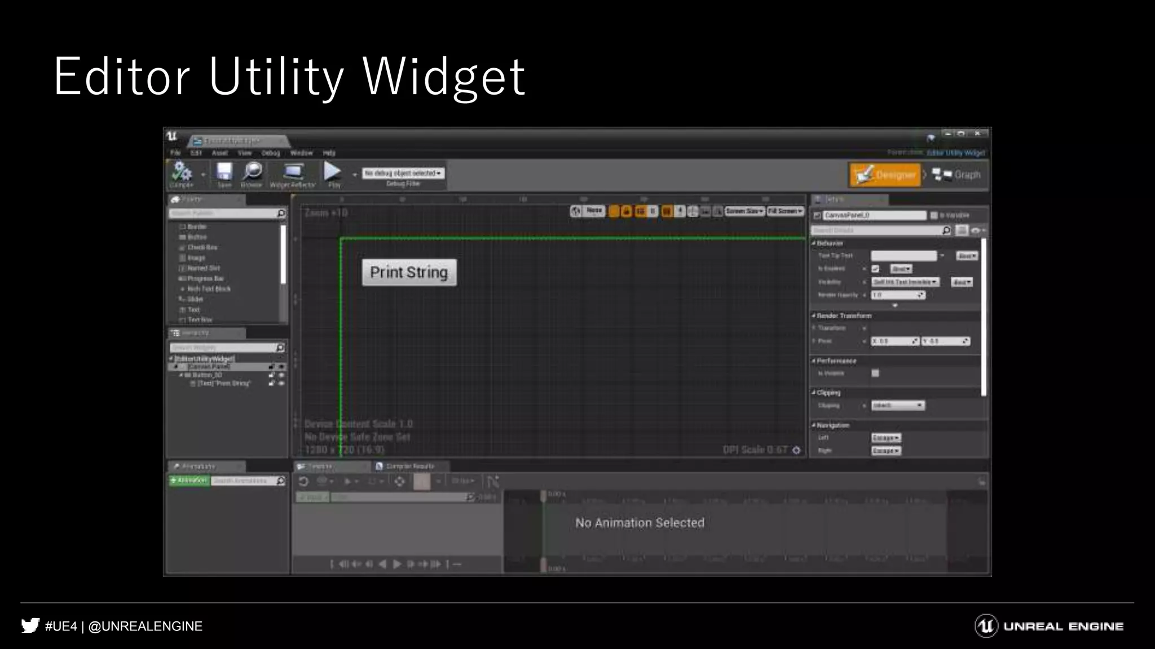
Task: Toggle visibility eye for Button_50 row
Action: [281, 375]
